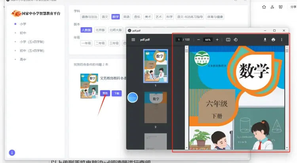Open the user profile icon

pyautogui.click(x=272, y=7)
